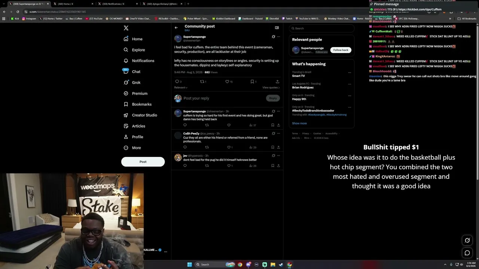
Task: Click the X logo in the sidebar
Action: click(x=126, y=28)
